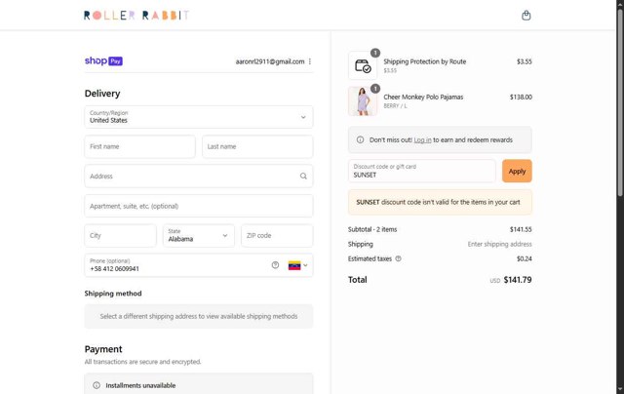Click the City input field
624x394 pixels.
pyautogui.click(x=120, y=236)
